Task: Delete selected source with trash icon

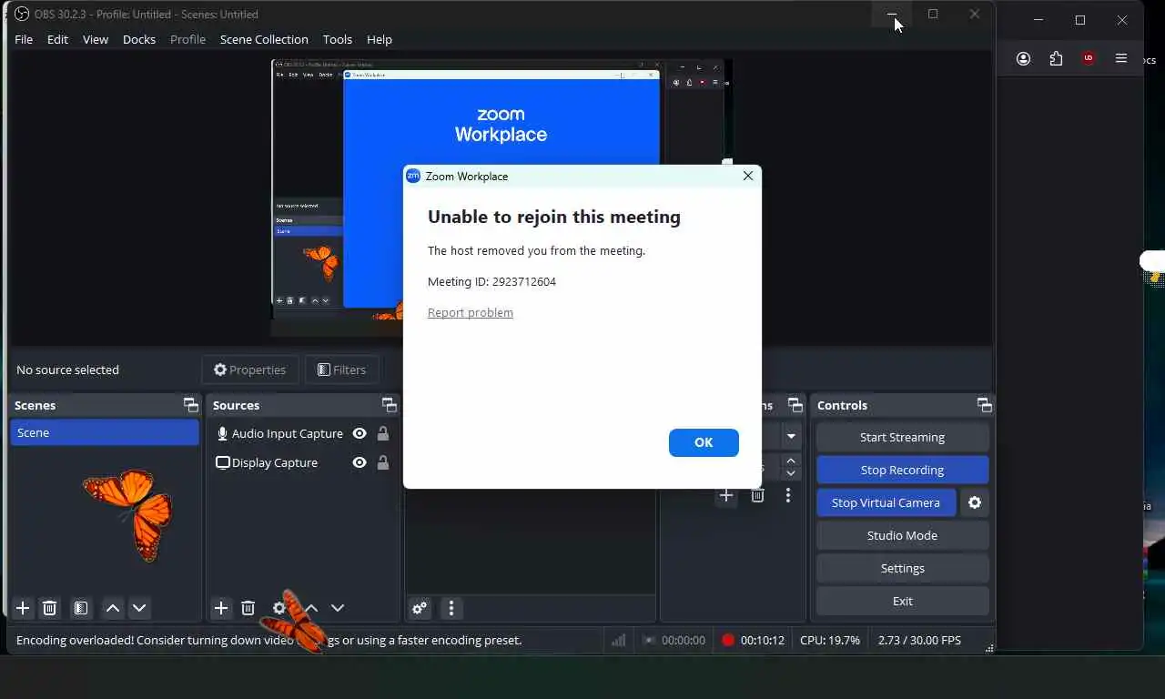Action: click(x=248, y=608)
